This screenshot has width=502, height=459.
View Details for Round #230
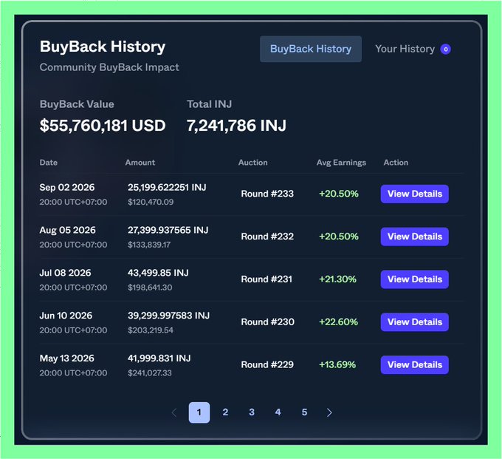click(415, 322)
